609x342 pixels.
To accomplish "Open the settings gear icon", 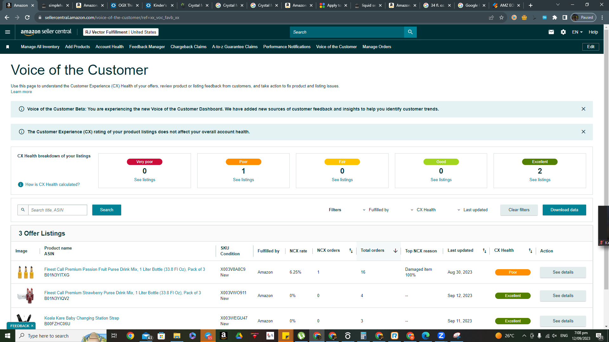I will tap(563, 32).
